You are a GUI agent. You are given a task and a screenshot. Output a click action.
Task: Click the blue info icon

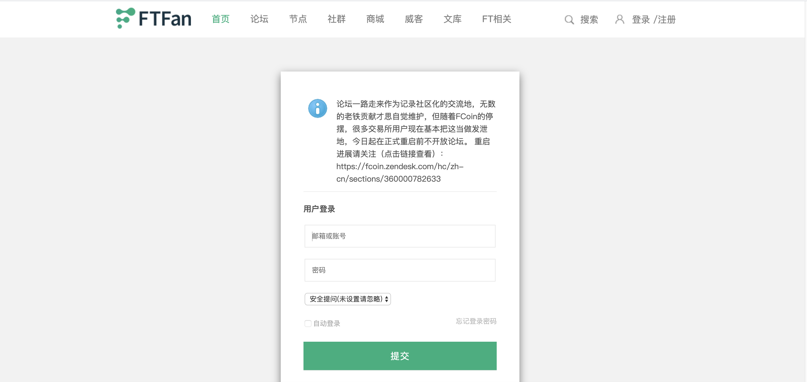317,108
